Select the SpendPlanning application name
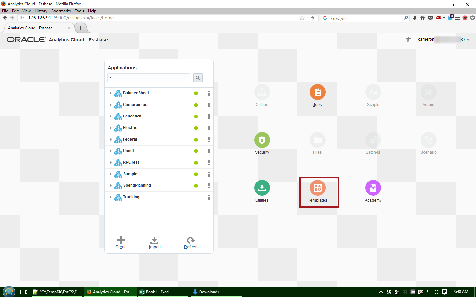This screenshot has height=297, width=476. click(137, 185)
